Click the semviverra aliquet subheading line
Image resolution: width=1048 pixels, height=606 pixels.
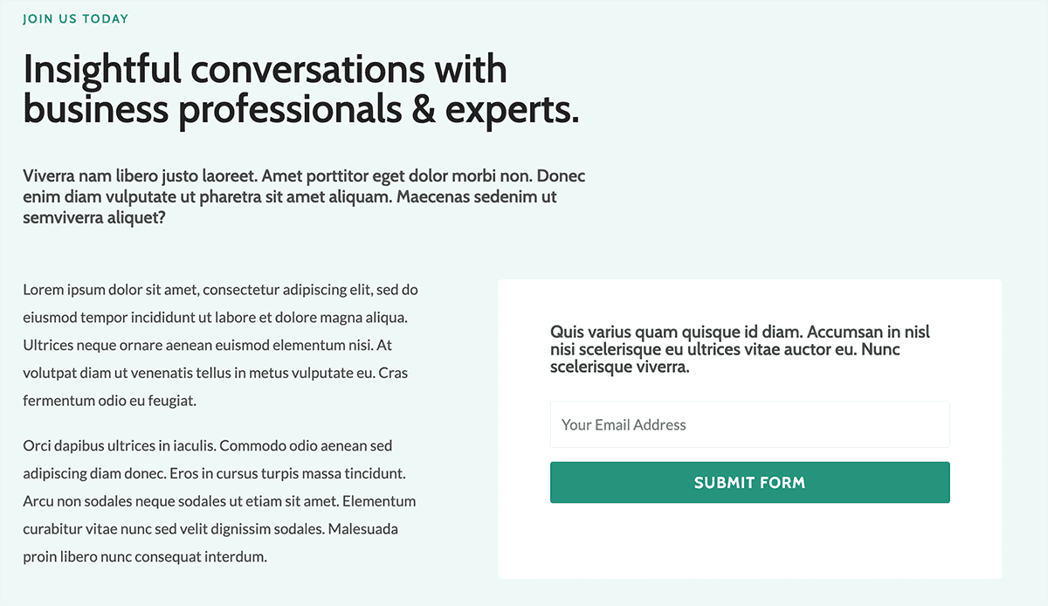pos(94,217)
